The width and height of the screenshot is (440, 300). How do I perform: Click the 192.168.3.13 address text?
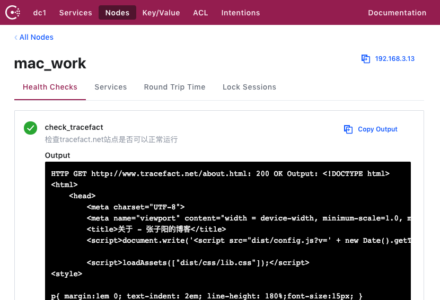[394, 59]
